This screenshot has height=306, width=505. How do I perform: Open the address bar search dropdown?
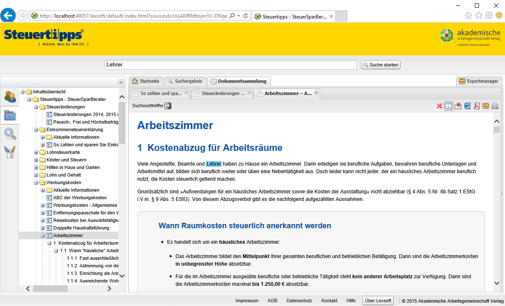click(238, 16)
